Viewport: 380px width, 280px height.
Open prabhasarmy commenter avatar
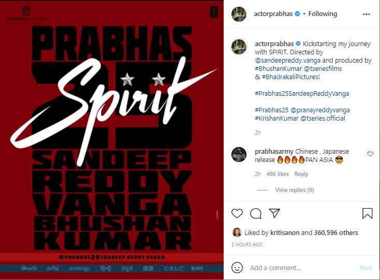point(239,154)
